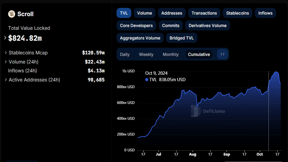Image resolution: width=288 pixels, height=162 pixels.
Task: Toggle the Derivatives Volume metric
Action: (208, 25)
